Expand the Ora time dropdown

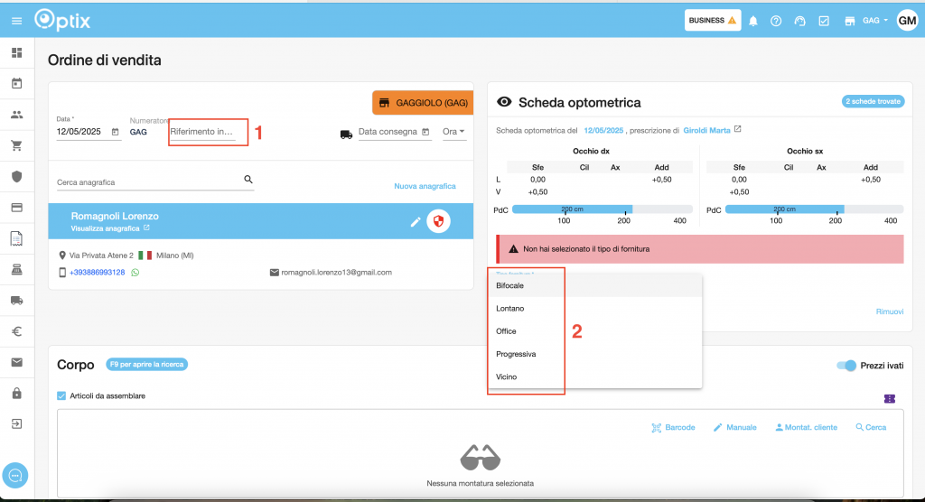tap(453, 133)
